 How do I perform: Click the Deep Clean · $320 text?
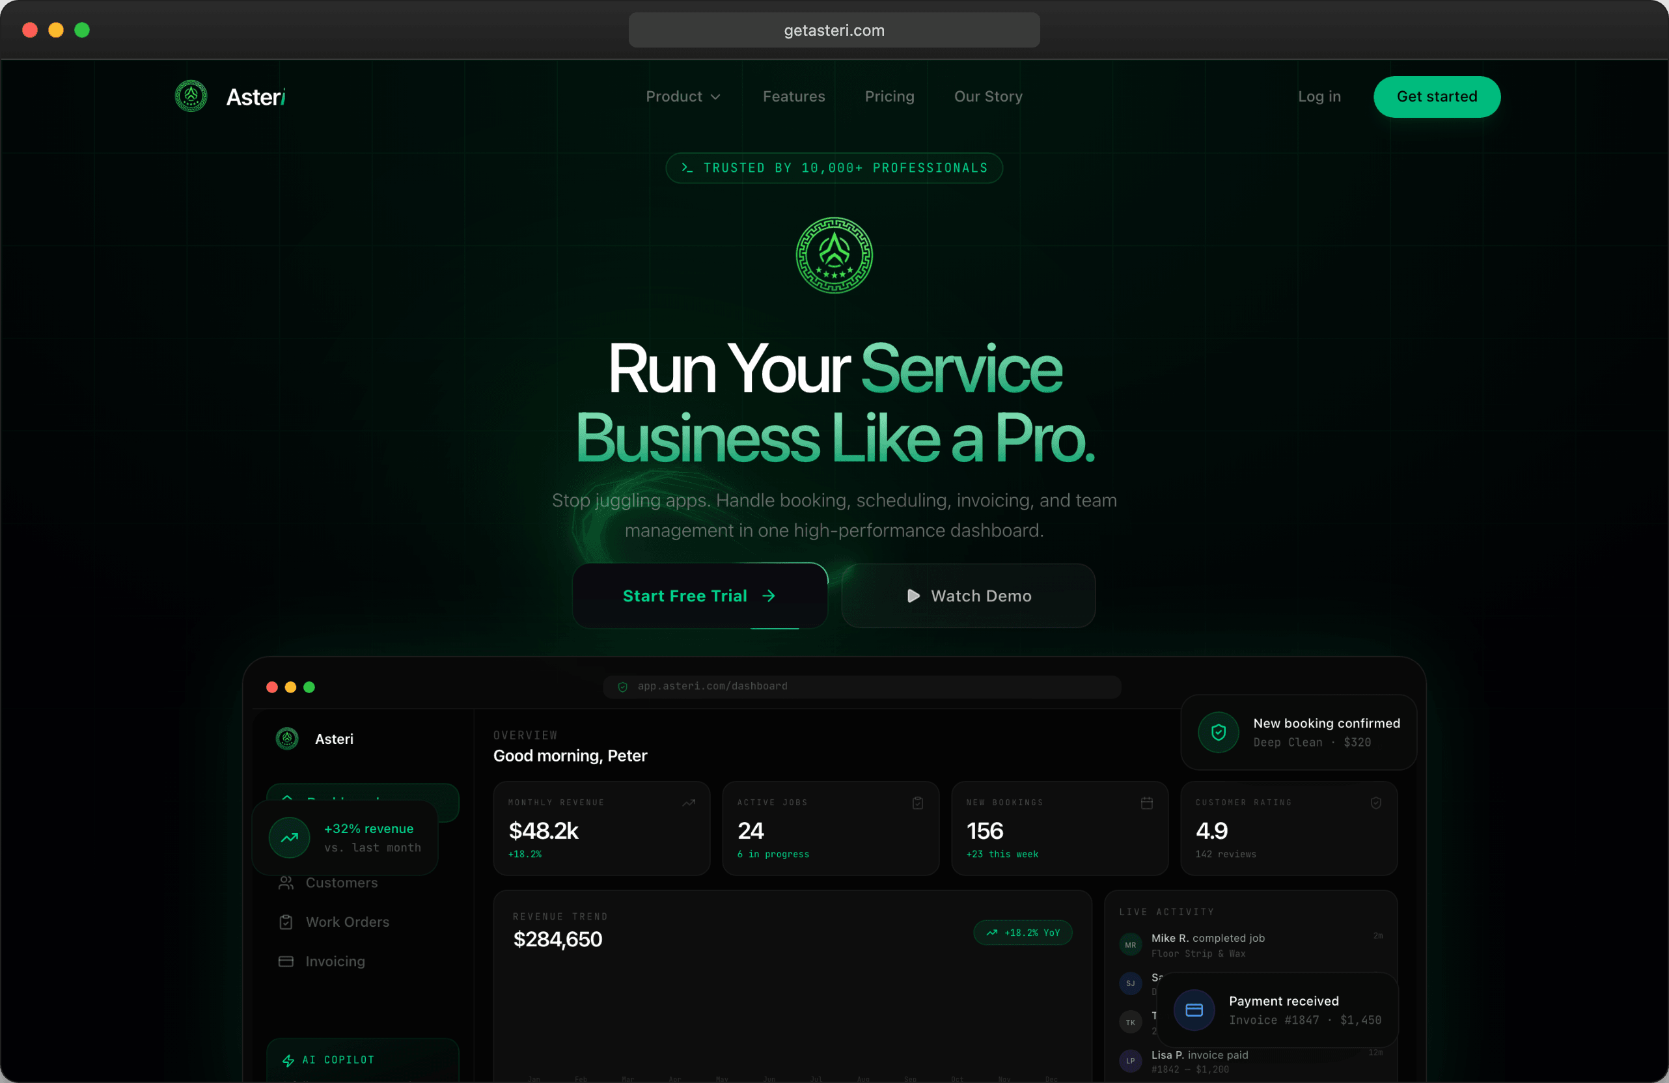(x=1312, y=743)
